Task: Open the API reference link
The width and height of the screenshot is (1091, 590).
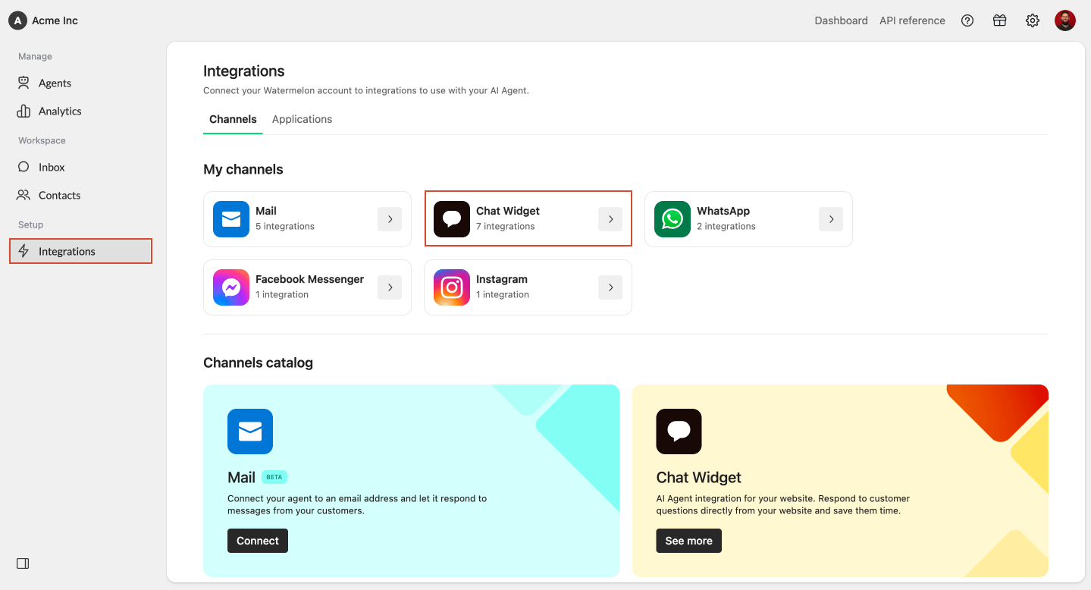Action: [x=912, y=20]
